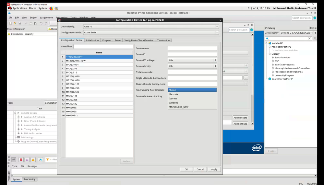Screen dimensions: 324x185
Task: Clear the IP Catalog search box
Action: coord(309,39)
